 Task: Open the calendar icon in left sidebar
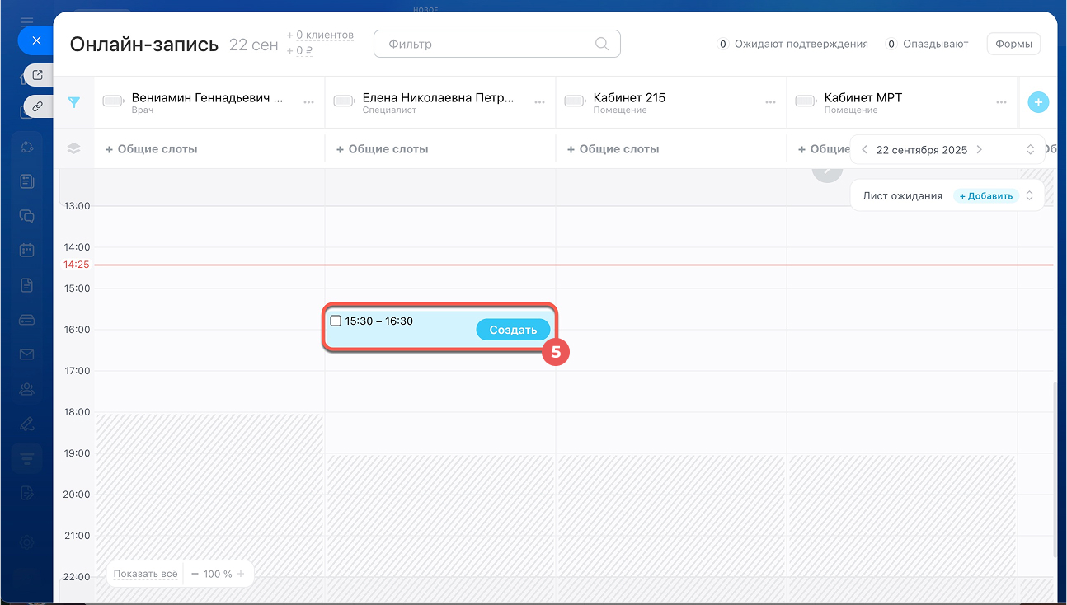(27, 250)
